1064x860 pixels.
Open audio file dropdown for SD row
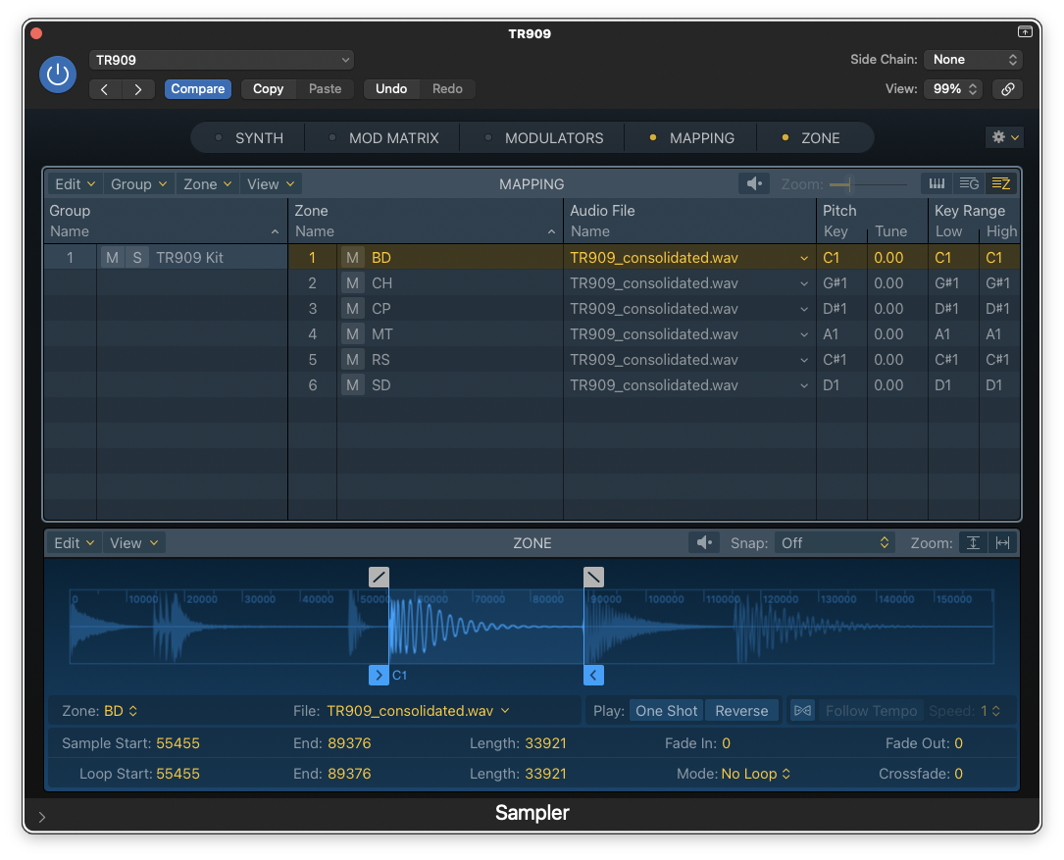(x=804, y=385)
